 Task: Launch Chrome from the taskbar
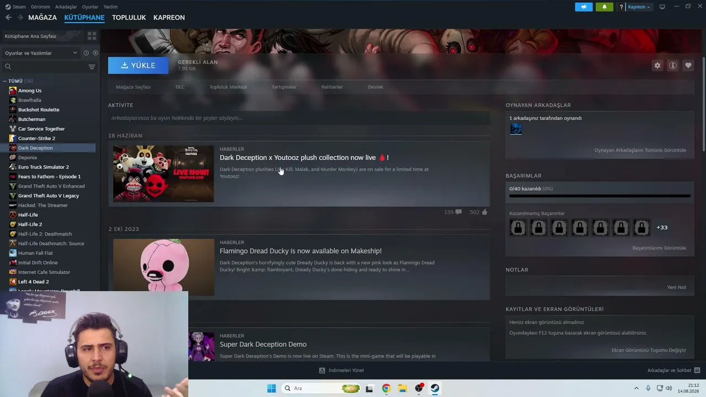(386, 388)
